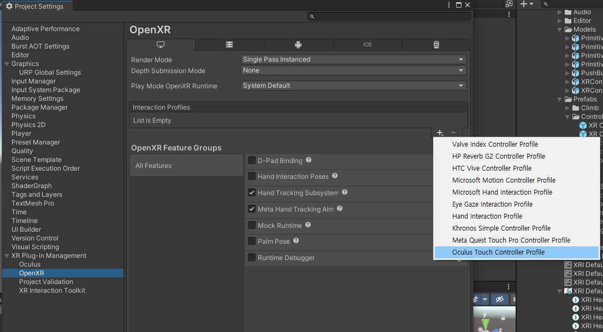Choose Meta Quest Touch Pro Controller Profile
Viewport: 603px width, 332px height.
tap(517, 240)
